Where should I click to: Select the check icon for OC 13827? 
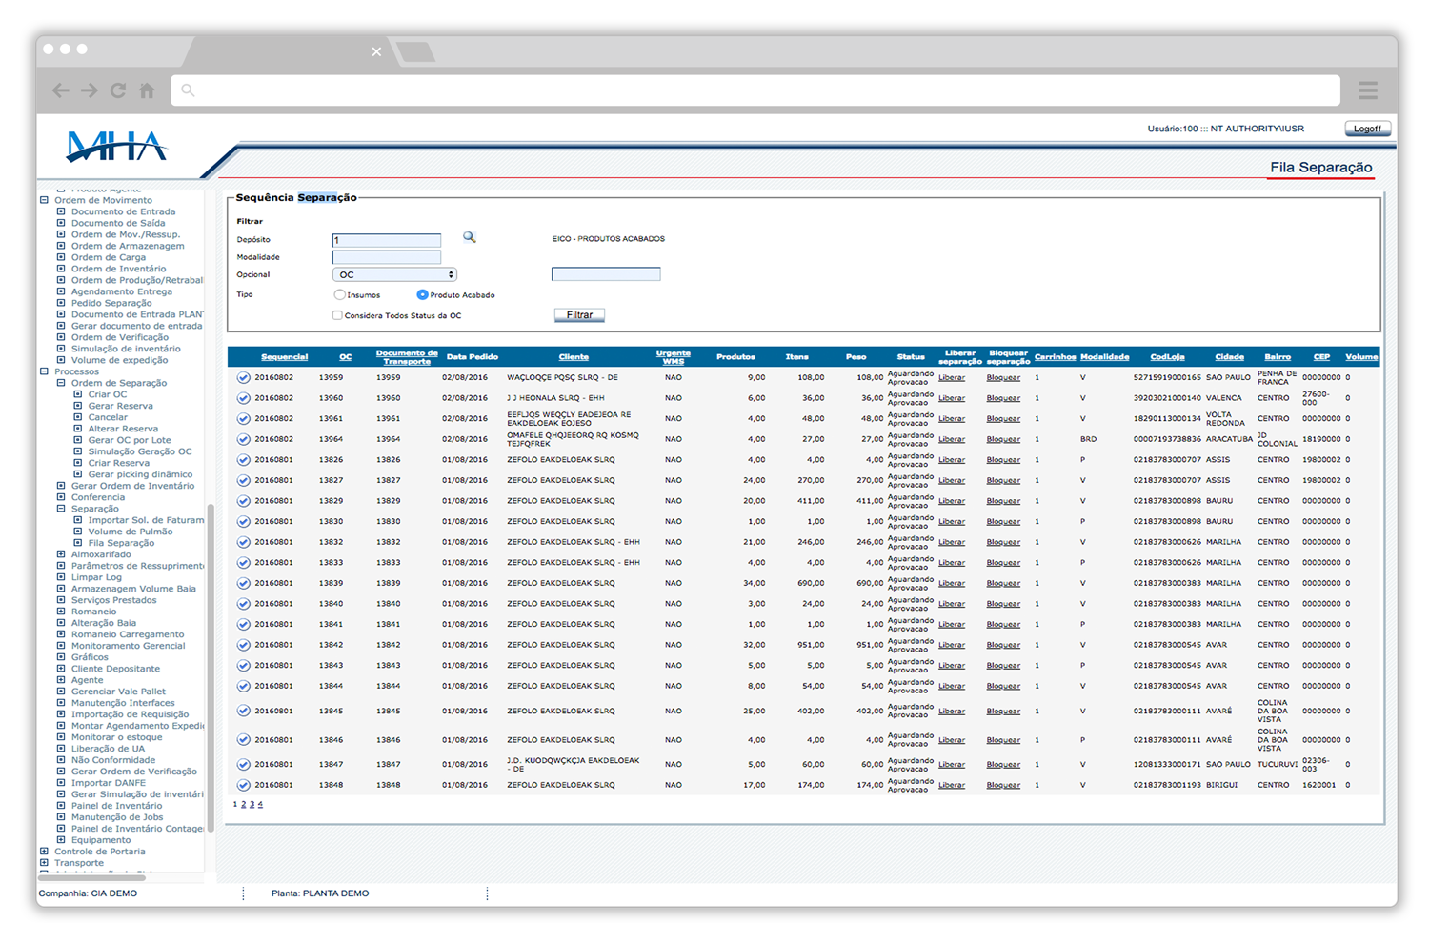[244, 481]
